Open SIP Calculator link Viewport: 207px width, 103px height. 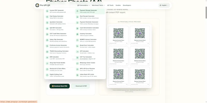[90, 52]
